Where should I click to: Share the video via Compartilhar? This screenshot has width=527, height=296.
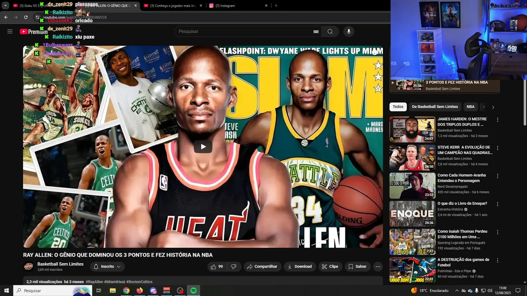(x=262, y=266)
